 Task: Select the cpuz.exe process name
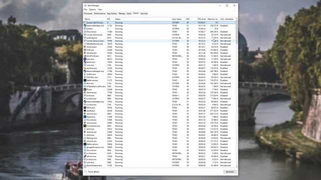pyautogui.click(x=90, y=59)
